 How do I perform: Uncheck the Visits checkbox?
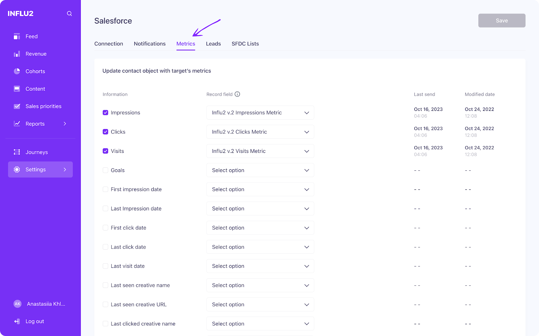(105, 151)
